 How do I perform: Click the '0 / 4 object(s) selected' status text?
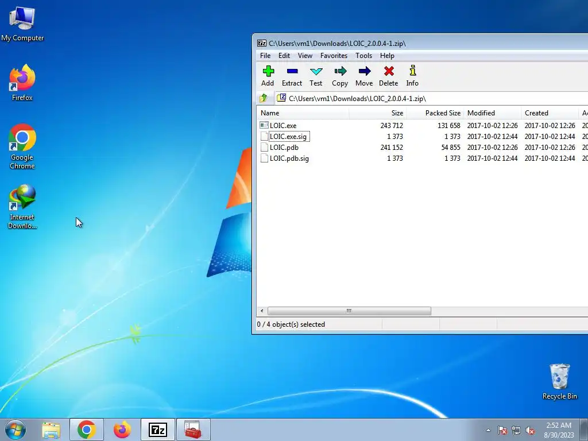click(x=291, y=324)
